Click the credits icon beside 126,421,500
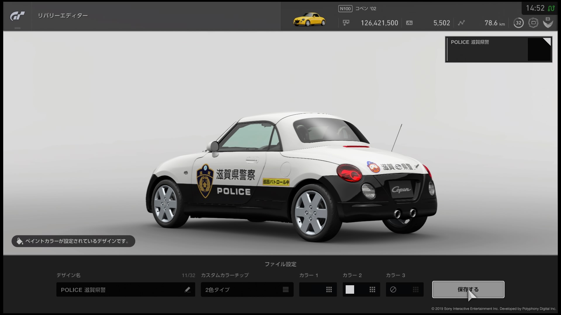This screenshot has height=315, width=561. [x=346, y=23]
